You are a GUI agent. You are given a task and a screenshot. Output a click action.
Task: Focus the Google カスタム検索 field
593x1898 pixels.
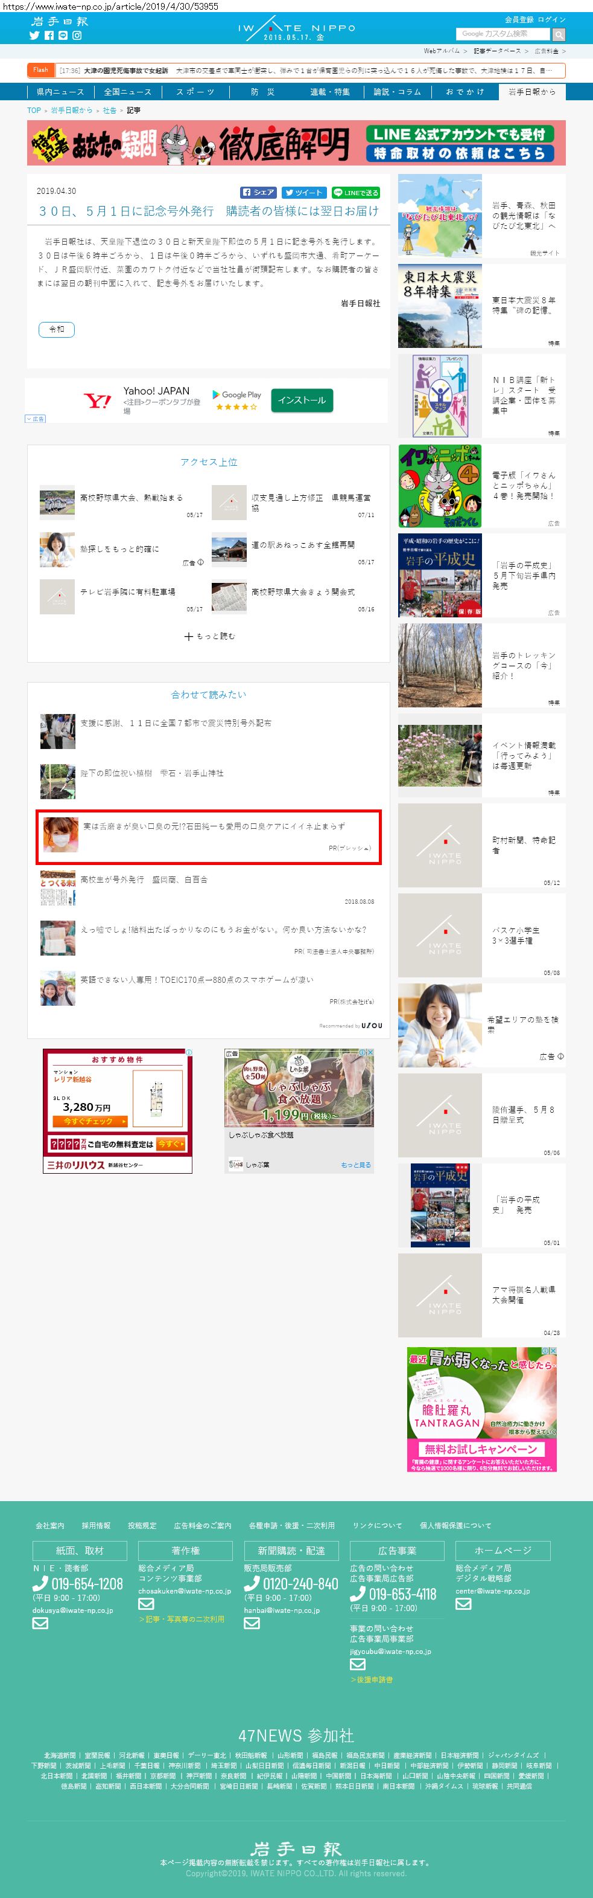[x=503, y=34]
